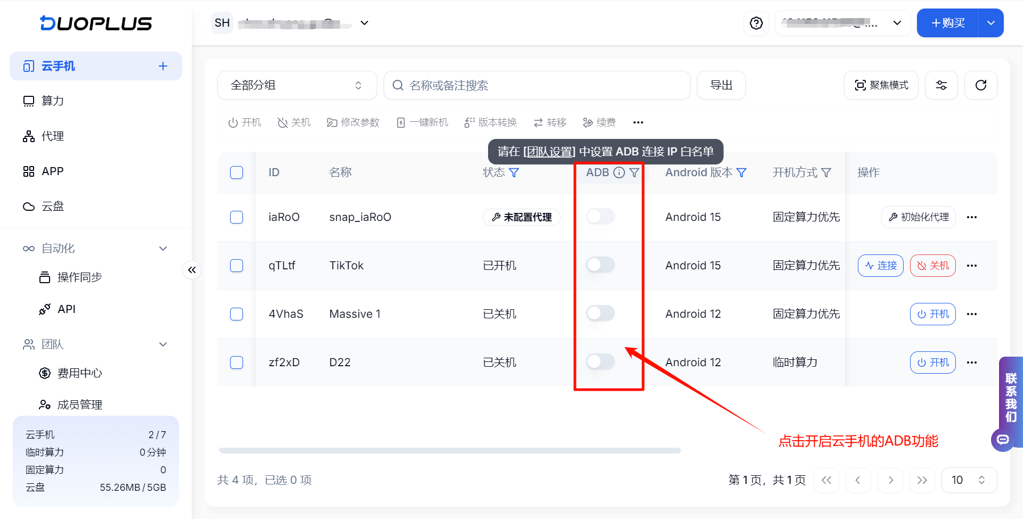Viewport: 1023px width, 519px height.
Task: Filter the 状态 column with funnel icon
Action: tap(514, 172)
